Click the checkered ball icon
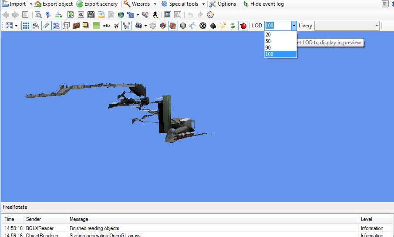This screenshot has height=237, width=394. pyautogui.click(x=203, y=26)
